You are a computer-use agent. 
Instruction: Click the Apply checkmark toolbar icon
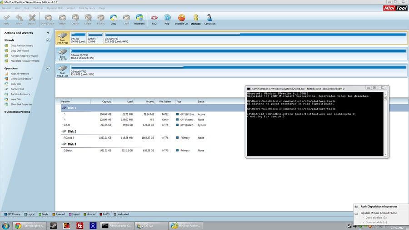coord(6,20)
